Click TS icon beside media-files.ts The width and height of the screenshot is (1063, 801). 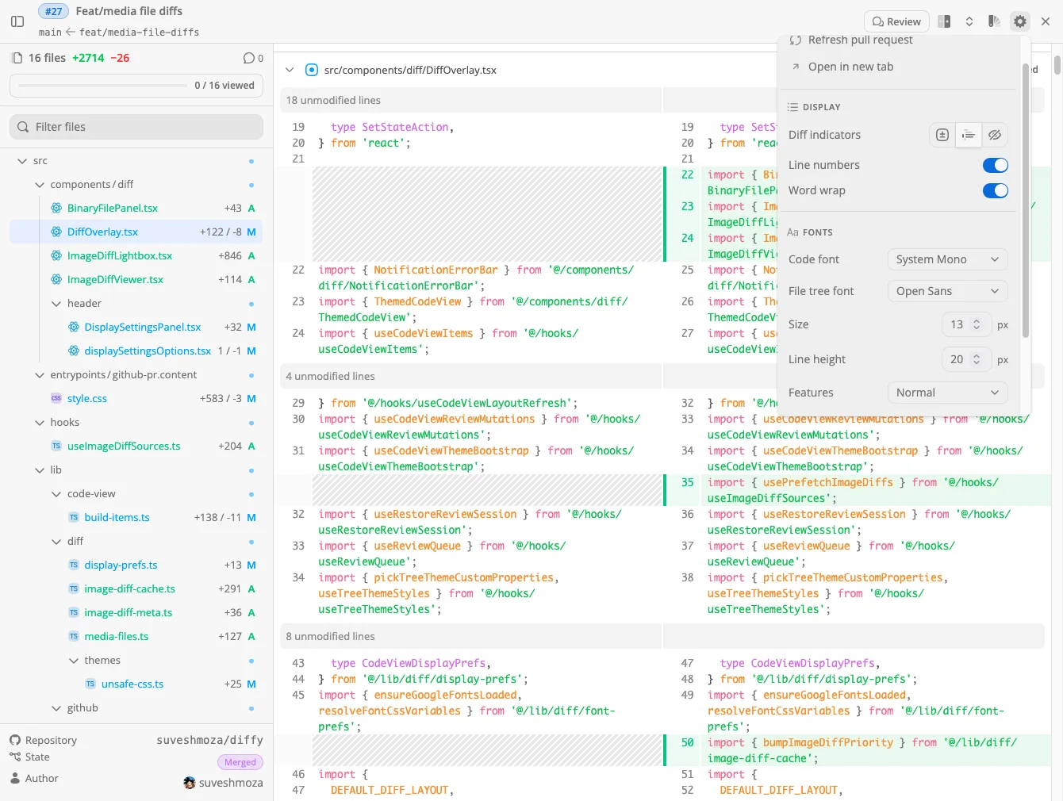[74, 636]
